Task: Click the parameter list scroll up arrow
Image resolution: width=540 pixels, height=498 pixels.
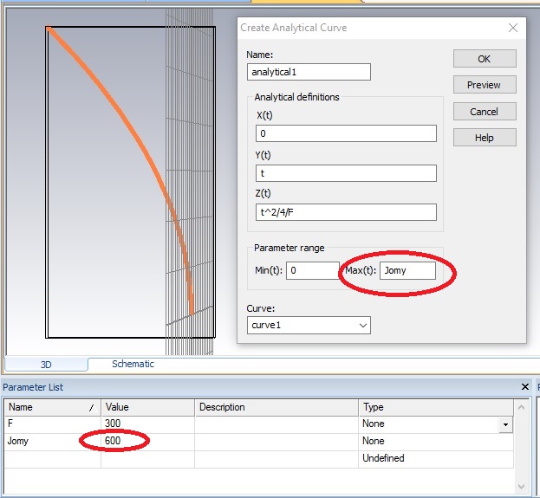Action: pos(522,407)
